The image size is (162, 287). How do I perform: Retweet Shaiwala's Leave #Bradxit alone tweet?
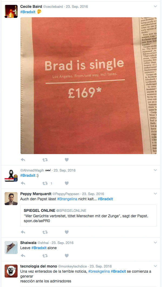45,256
